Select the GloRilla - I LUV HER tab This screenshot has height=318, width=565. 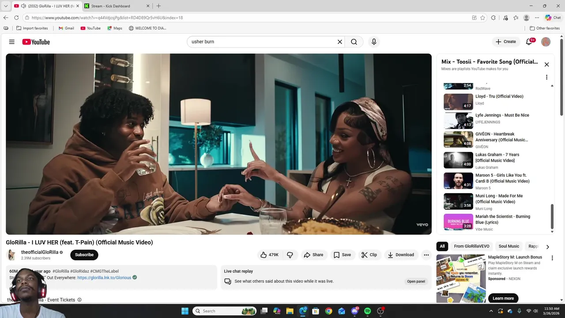click(x=45, y=6)
